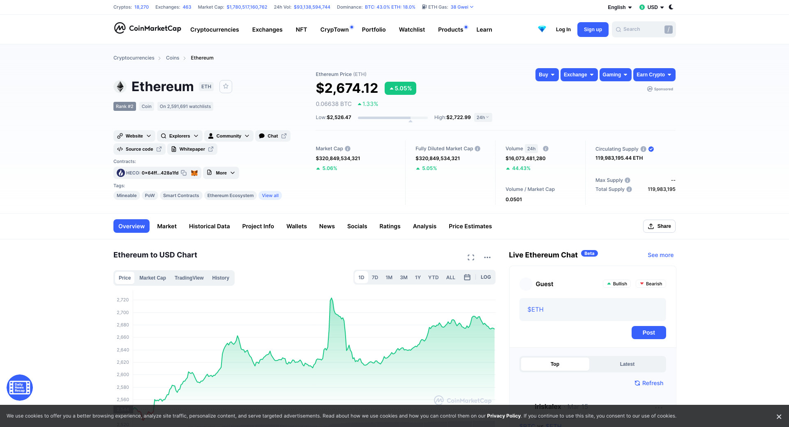This screenshot has width=789, height=427.
Task: Click the MetaMask fox icon
Action: coord(194,173)
